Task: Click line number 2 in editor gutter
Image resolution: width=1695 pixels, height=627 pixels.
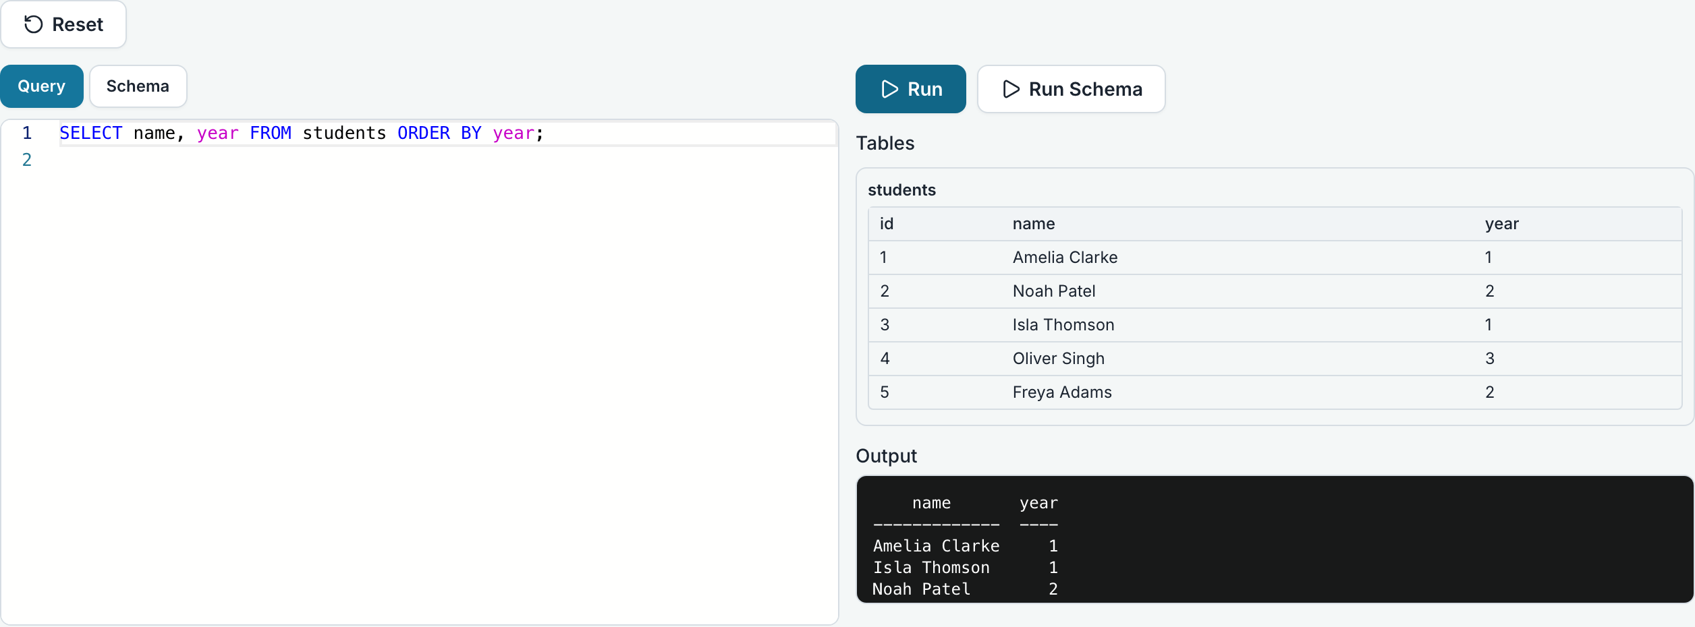Action: 27,160
